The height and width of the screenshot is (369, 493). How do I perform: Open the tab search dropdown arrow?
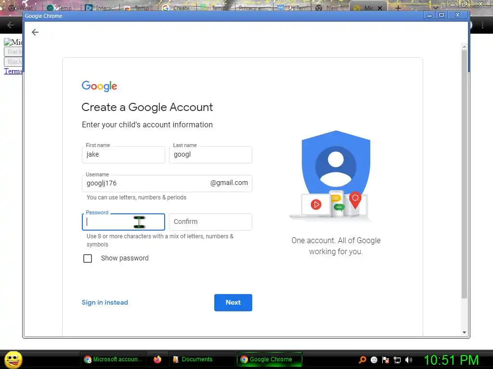coord(435,8)
